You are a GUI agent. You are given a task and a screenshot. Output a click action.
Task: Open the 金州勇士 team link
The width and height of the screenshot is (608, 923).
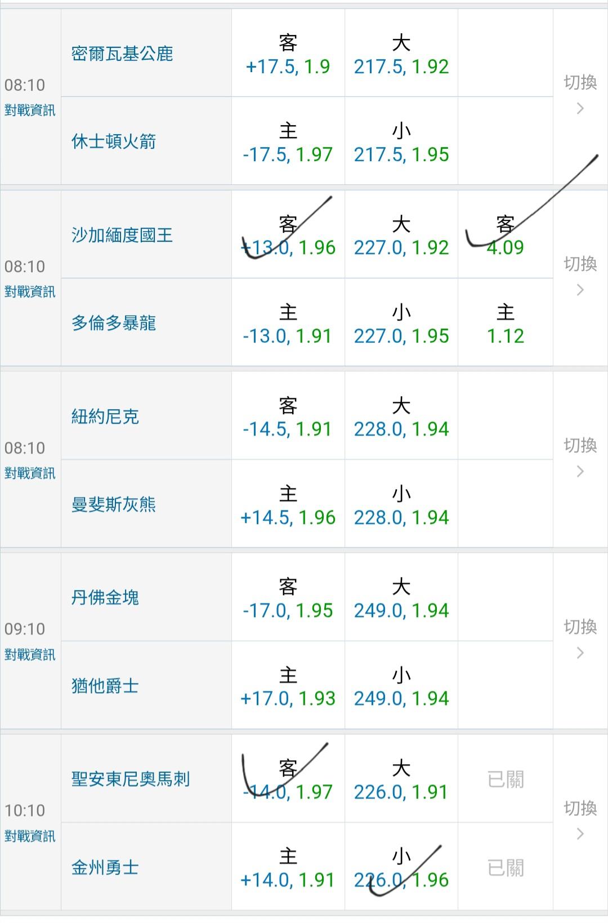point(105,868)
